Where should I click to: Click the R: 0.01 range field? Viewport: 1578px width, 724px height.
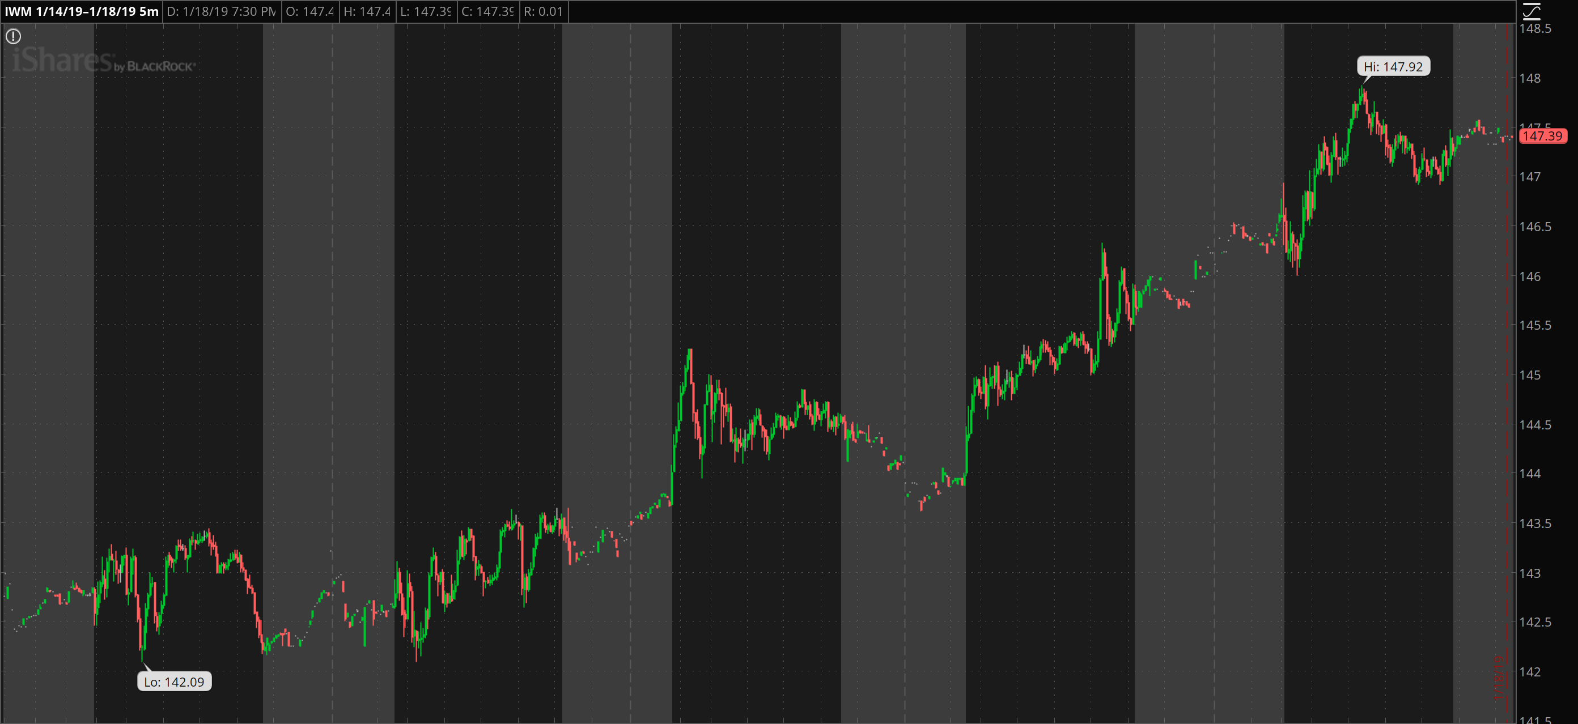[545, 11]
